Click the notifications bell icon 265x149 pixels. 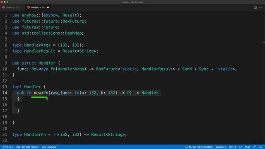tap(260, 147)
